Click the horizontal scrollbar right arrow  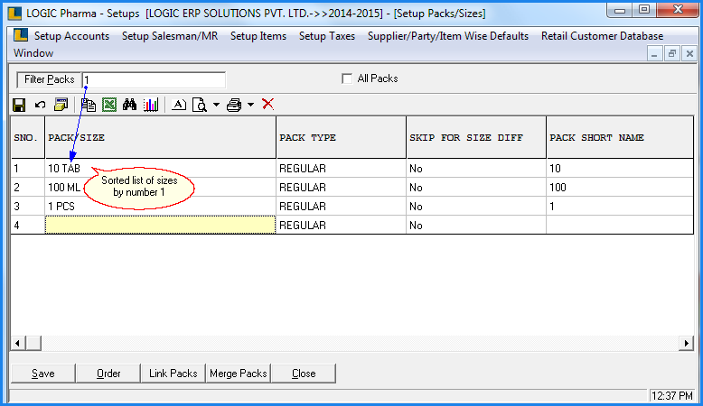tap(686, 344)
